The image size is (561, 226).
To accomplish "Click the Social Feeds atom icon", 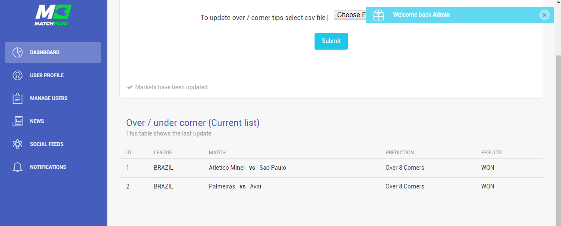I will pyautogui.click(x=18, y=144).
